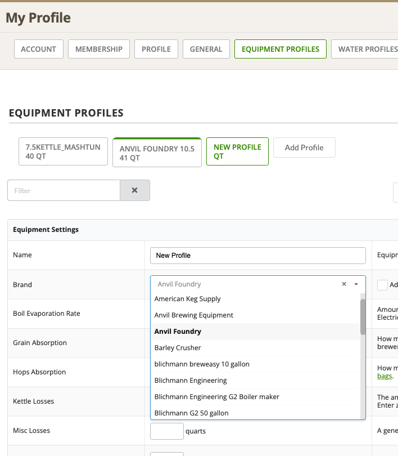Open the General tab
Viewport: 398px width, 456px height.
[x=206, y=49]
